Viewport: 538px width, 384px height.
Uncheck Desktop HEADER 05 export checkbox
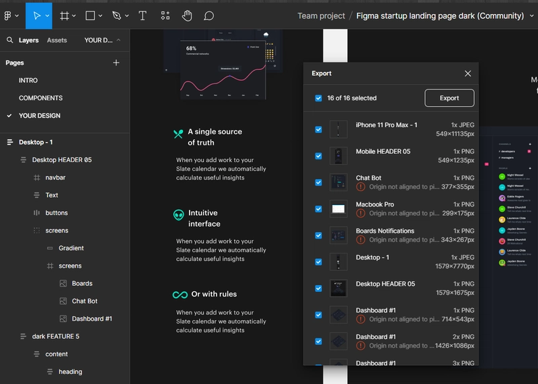tap(318, 289)
